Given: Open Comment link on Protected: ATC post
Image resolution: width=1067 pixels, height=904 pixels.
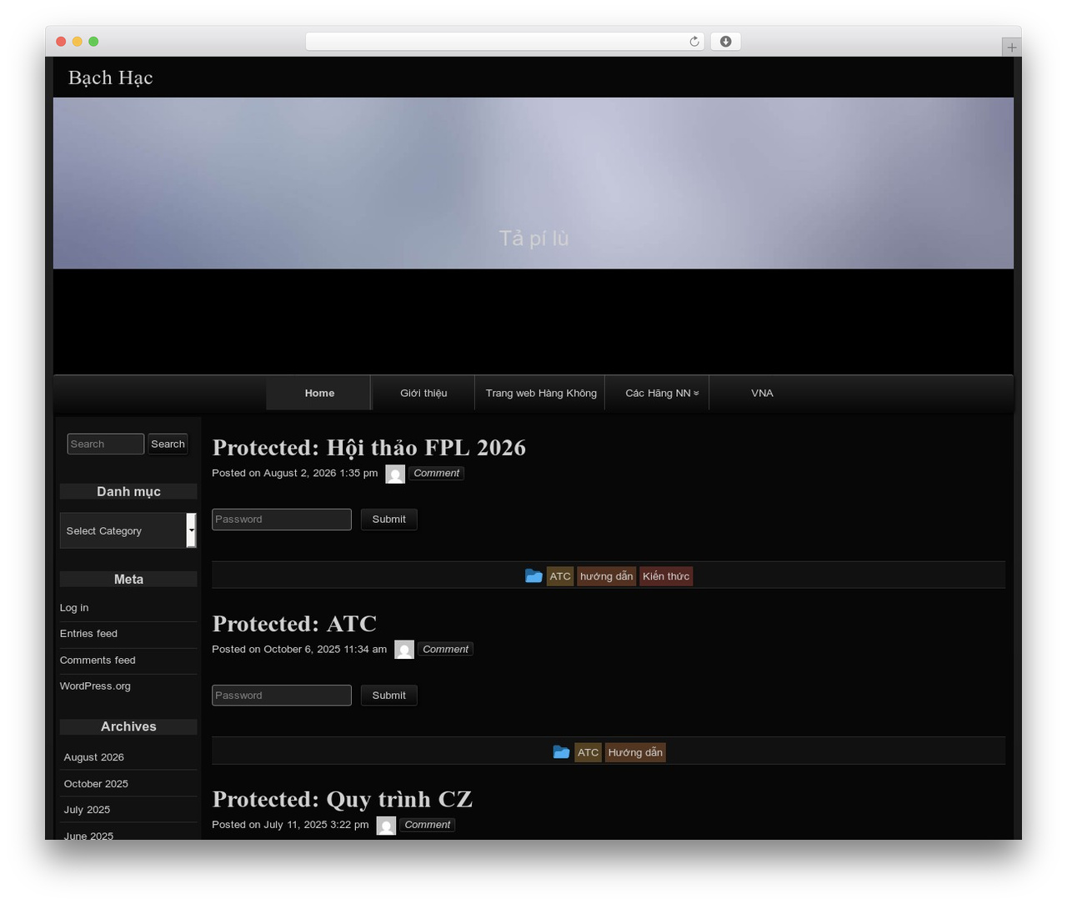Looking at the screenshot, I should (x=445, y=649).
